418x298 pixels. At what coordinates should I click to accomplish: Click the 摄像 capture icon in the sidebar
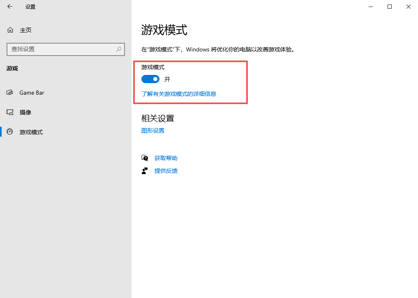(10, 112)
